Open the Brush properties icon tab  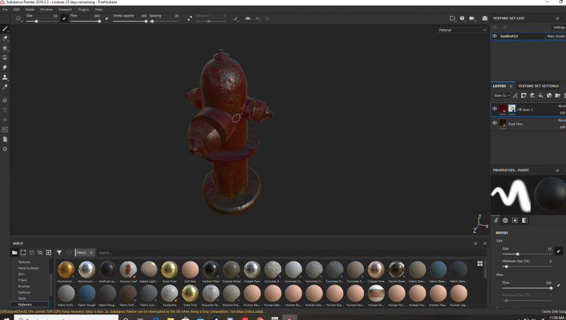[x=496, y=221]
